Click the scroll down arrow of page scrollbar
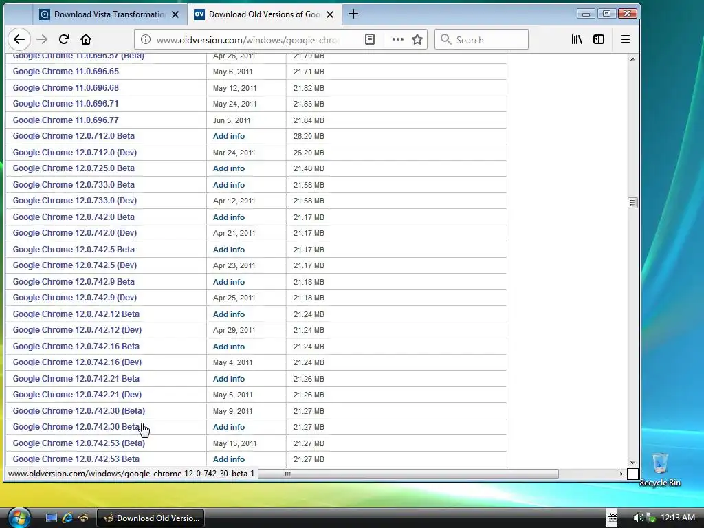Screen dimensions: 704x528 pyautogui.click(x=632, y=463)
